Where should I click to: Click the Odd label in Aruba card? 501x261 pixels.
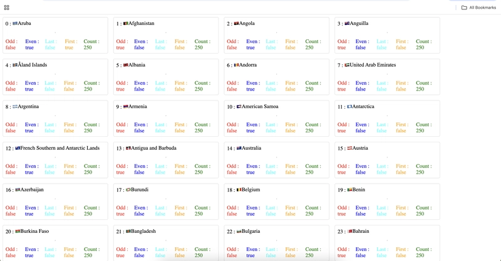pos(11,41)
